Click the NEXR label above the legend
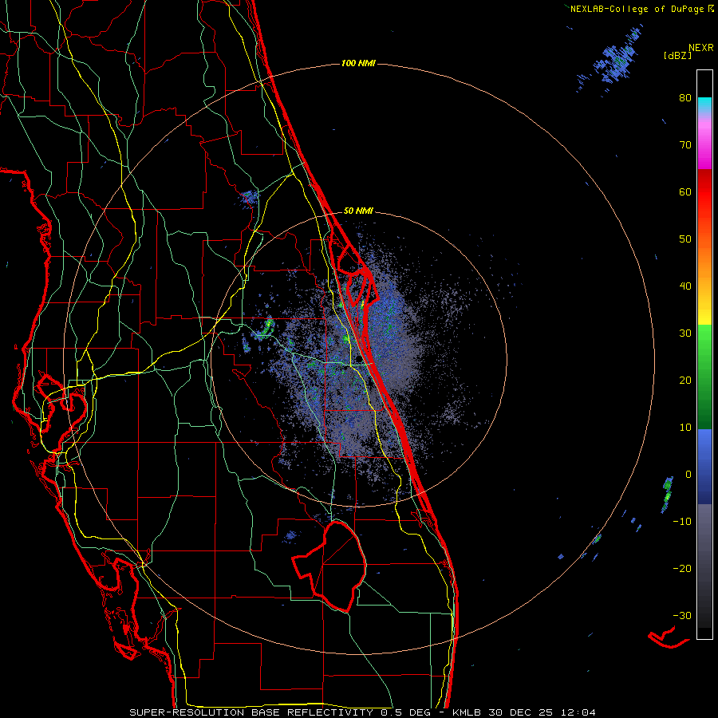 coord(701,48)
